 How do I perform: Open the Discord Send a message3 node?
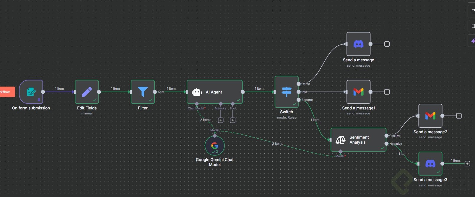(430, 164)
